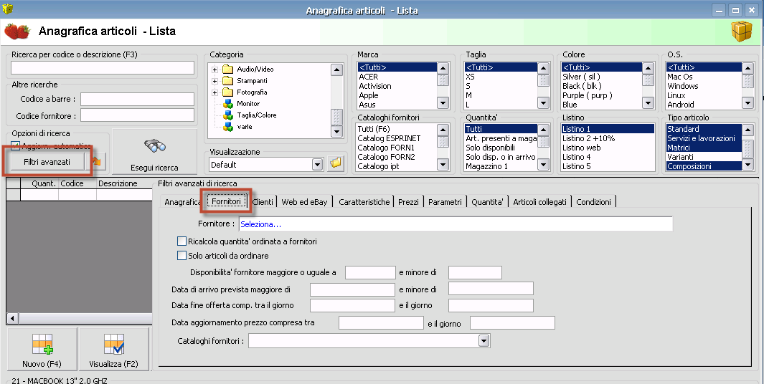
Task: Click the title bar application icon
Action: [x=7, y=9]
